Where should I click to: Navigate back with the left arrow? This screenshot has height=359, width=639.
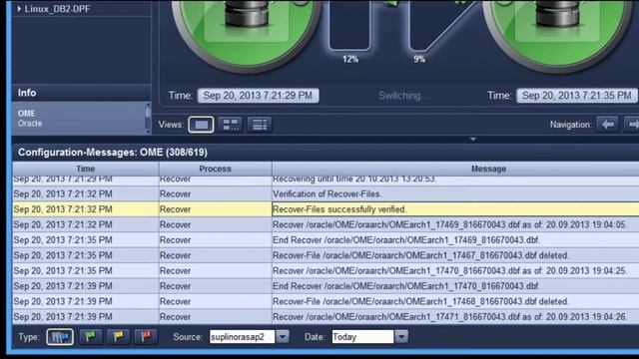coord(608,124)
